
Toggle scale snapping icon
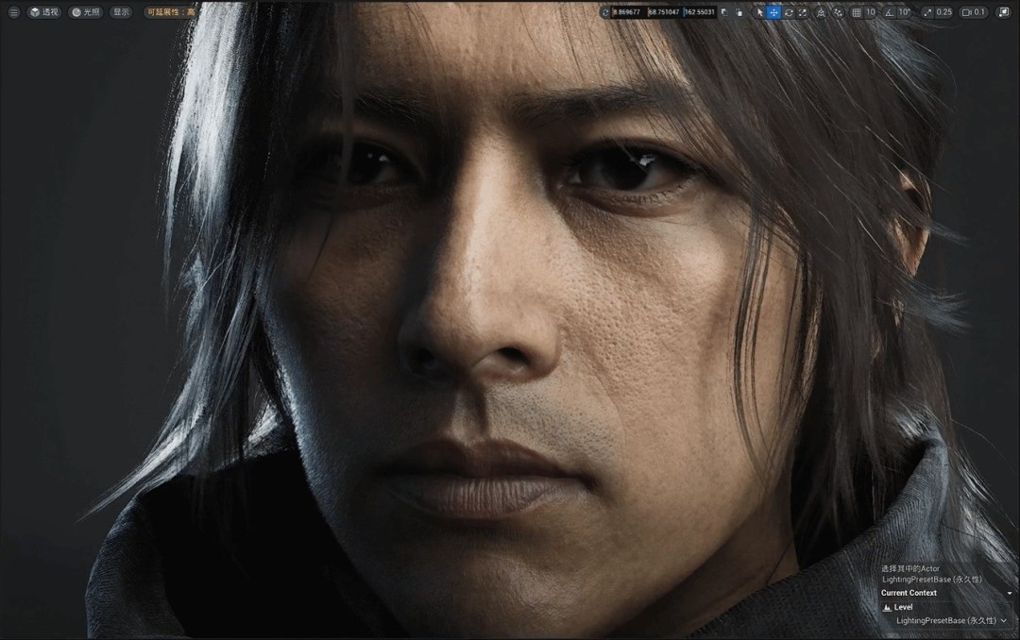click(x=927, y=12)
